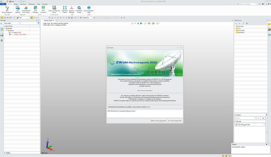Click the Feature Node column header
Screen dimensions: 271x157
(x=17, y=26)
